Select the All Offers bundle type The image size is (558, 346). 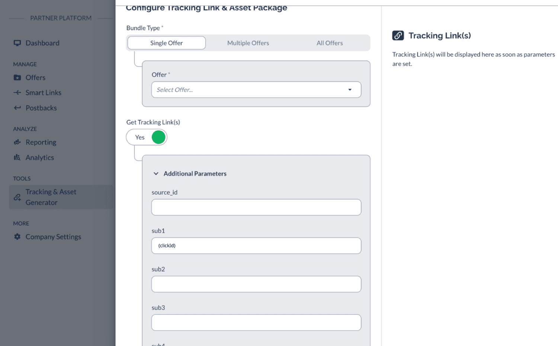[x=330, y=43]
